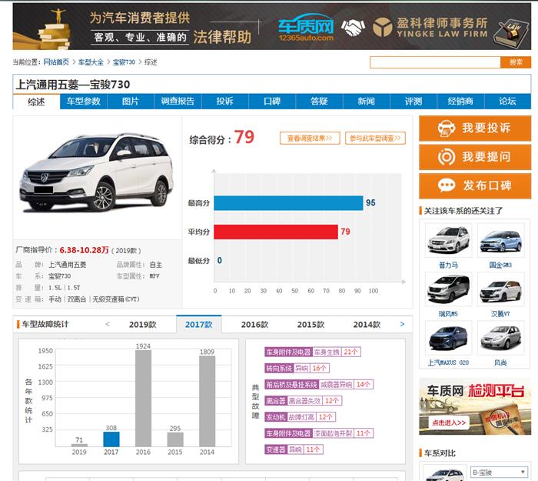
Task: Click the 2015 bar labeled 295
Action: pyautogui.click(x=175, y=439)
